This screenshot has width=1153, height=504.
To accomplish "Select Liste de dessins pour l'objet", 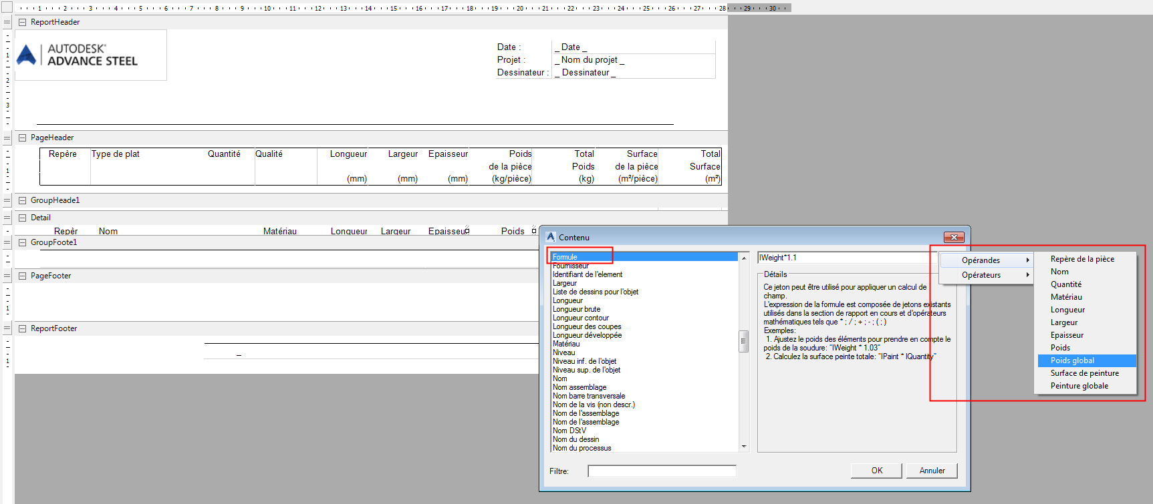I will 644,292.
